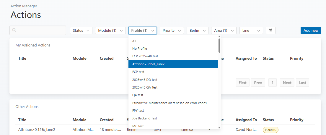Image resolution: width=326 pixels, height=135 pixels.
Task: Go to Next page in pagination
Action: (x=287, y=83)
